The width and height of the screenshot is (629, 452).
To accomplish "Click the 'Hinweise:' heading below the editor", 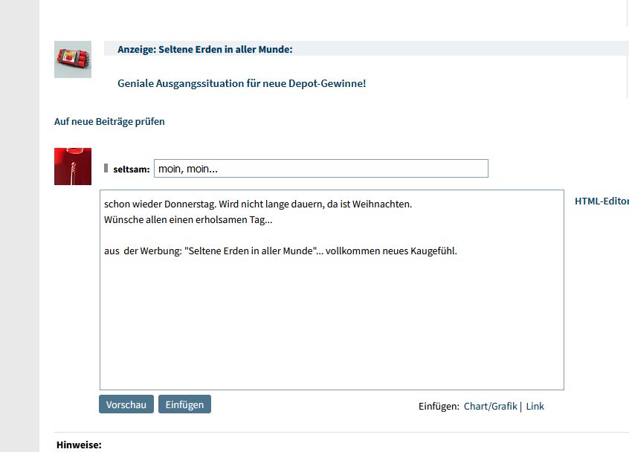I will pos(79,445).
